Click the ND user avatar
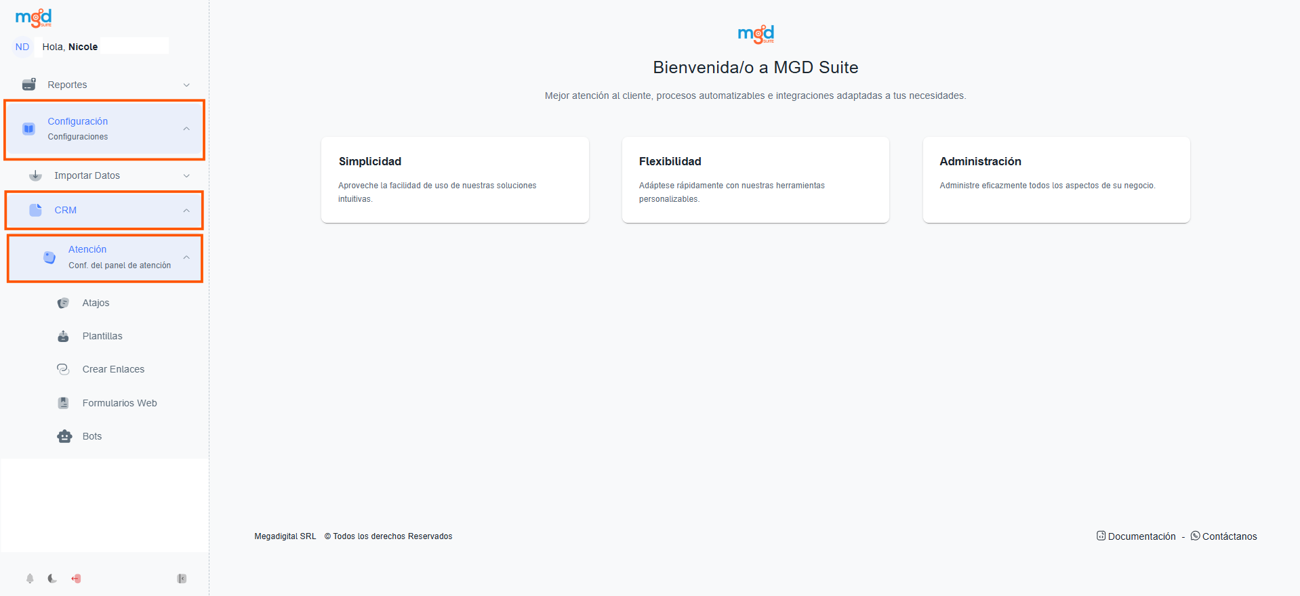This screenshot has width=1300, height=596. click(x=22, y=47)
